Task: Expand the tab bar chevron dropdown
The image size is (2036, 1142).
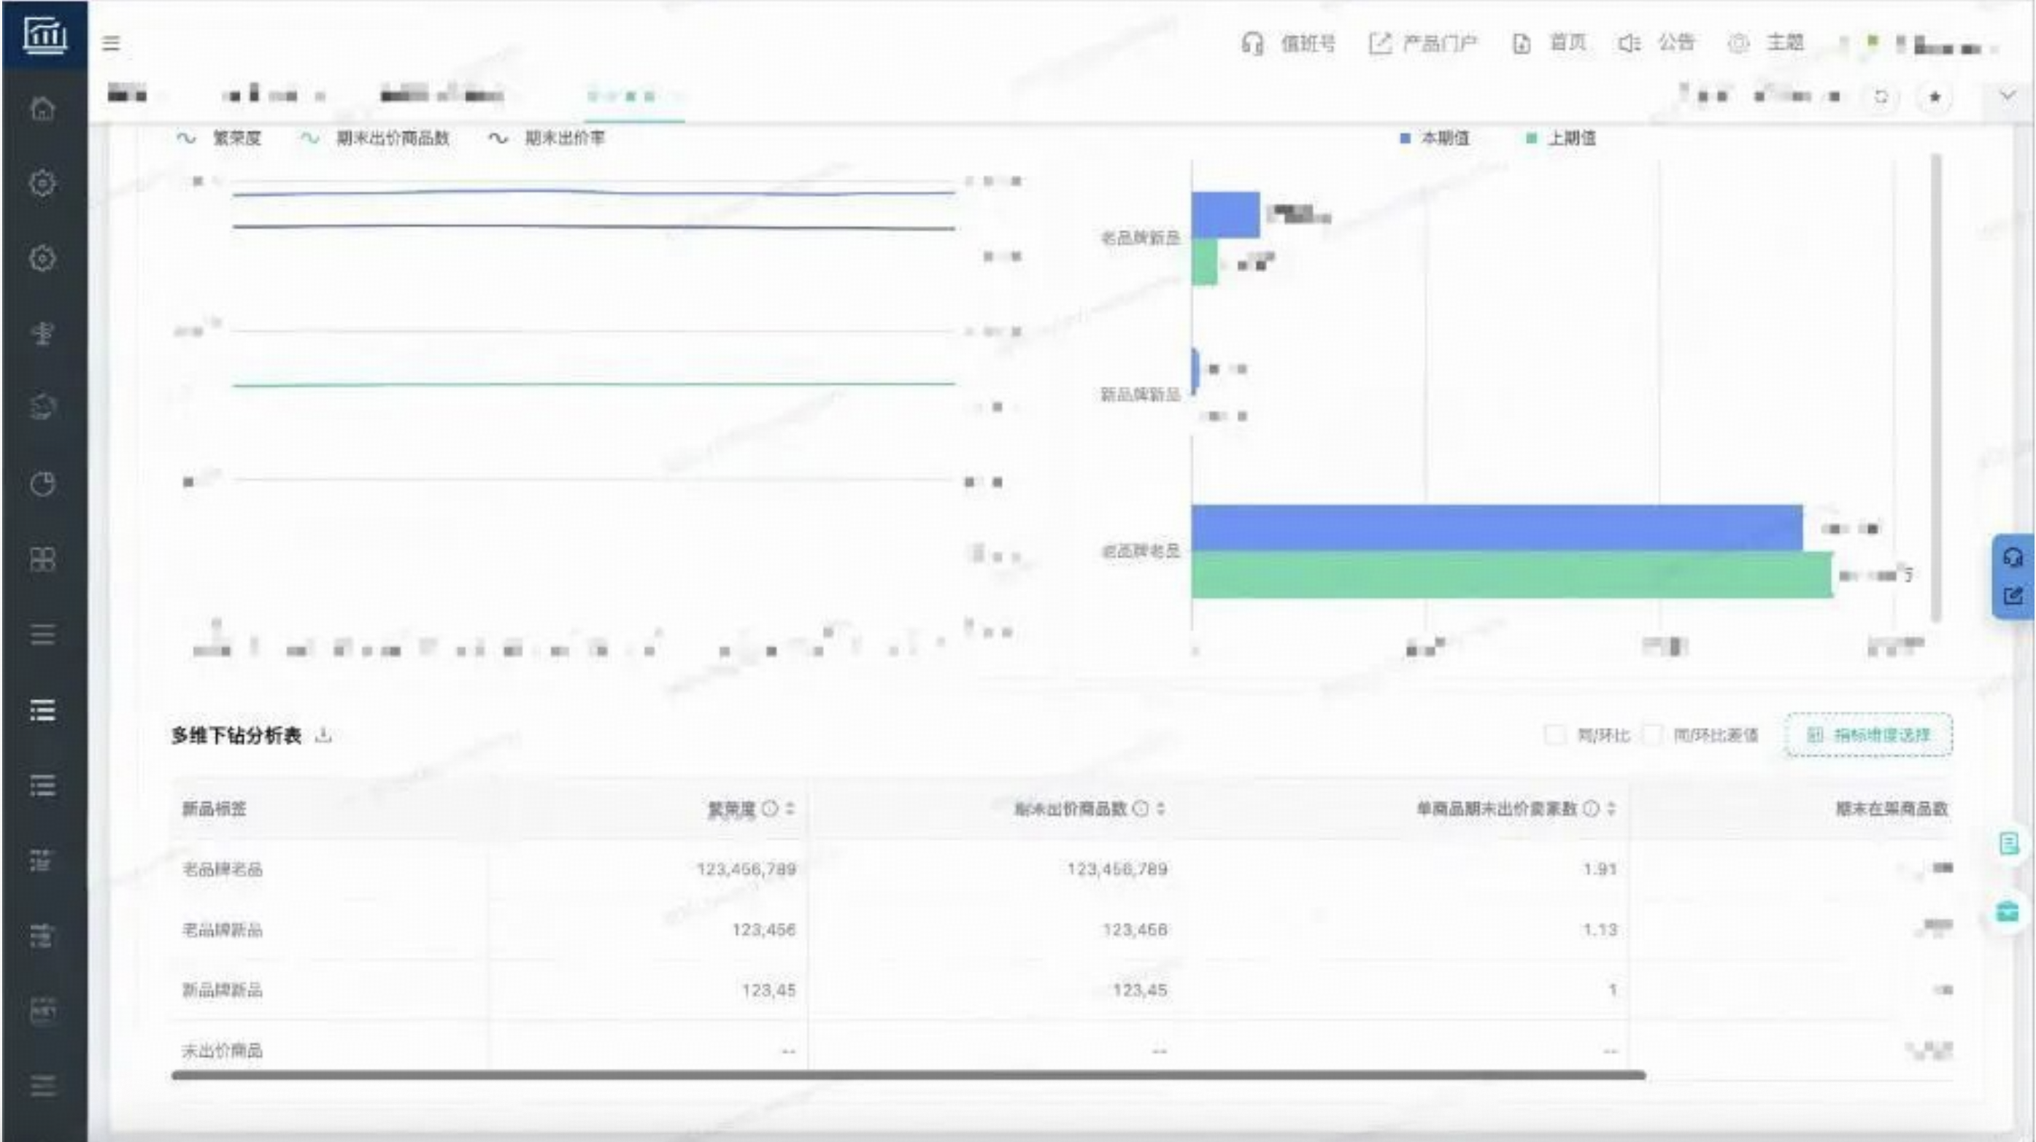Action: [x=2008, y=96]
